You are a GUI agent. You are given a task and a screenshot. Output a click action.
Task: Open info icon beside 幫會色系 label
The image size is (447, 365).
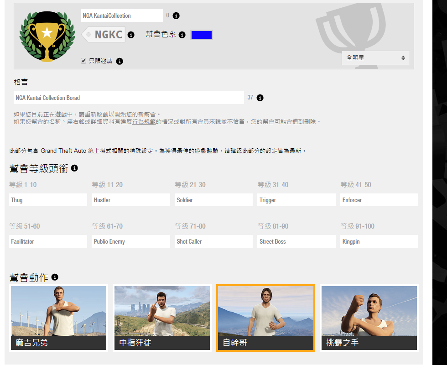point(182,35)
